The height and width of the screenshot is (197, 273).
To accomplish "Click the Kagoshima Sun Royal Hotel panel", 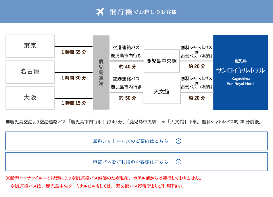I will 241,72.
